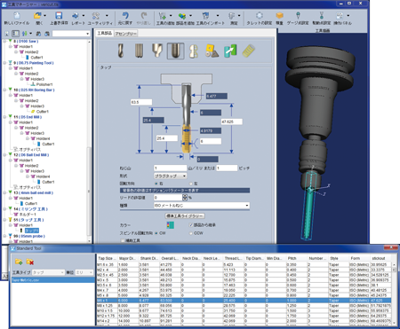Image resolution: width=400 pixels, height=329 pixels.
Task: Collapse tool 11 (D5 End Mill) node
Action: (5, 117)
